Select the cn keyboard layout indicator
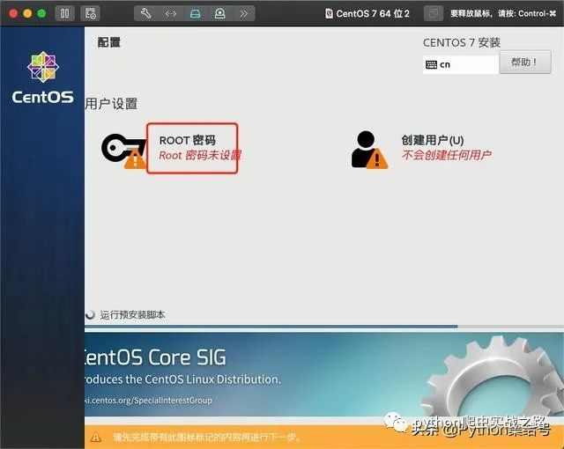 (461, 64)
